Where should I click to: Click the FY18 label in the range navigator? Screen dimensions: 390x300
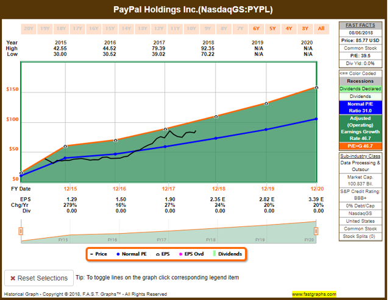click(x=211, y=240)
